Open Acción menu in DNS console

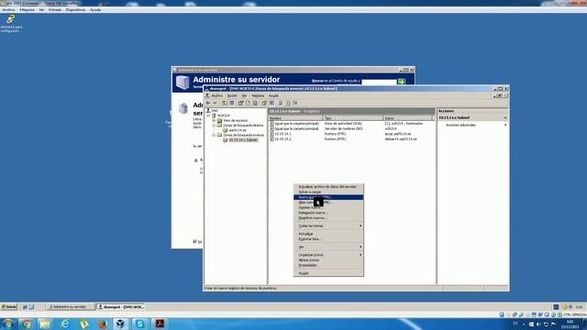232,95
